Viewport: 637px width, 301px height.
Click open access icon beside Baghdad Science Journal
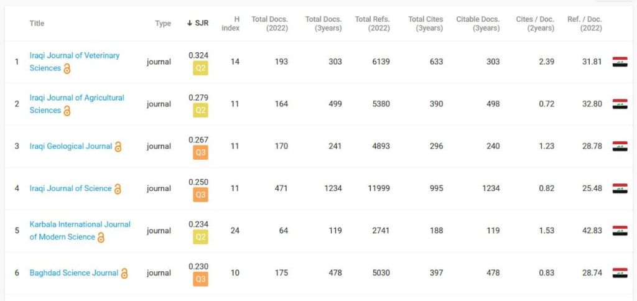click(124, 273)
